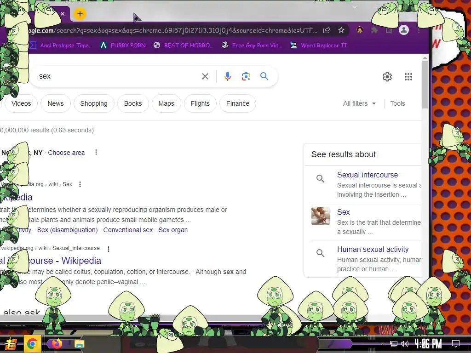Start voice search with microphone icon
The height and width of the screenshot is (353, 471).
[x=228, y=77]
